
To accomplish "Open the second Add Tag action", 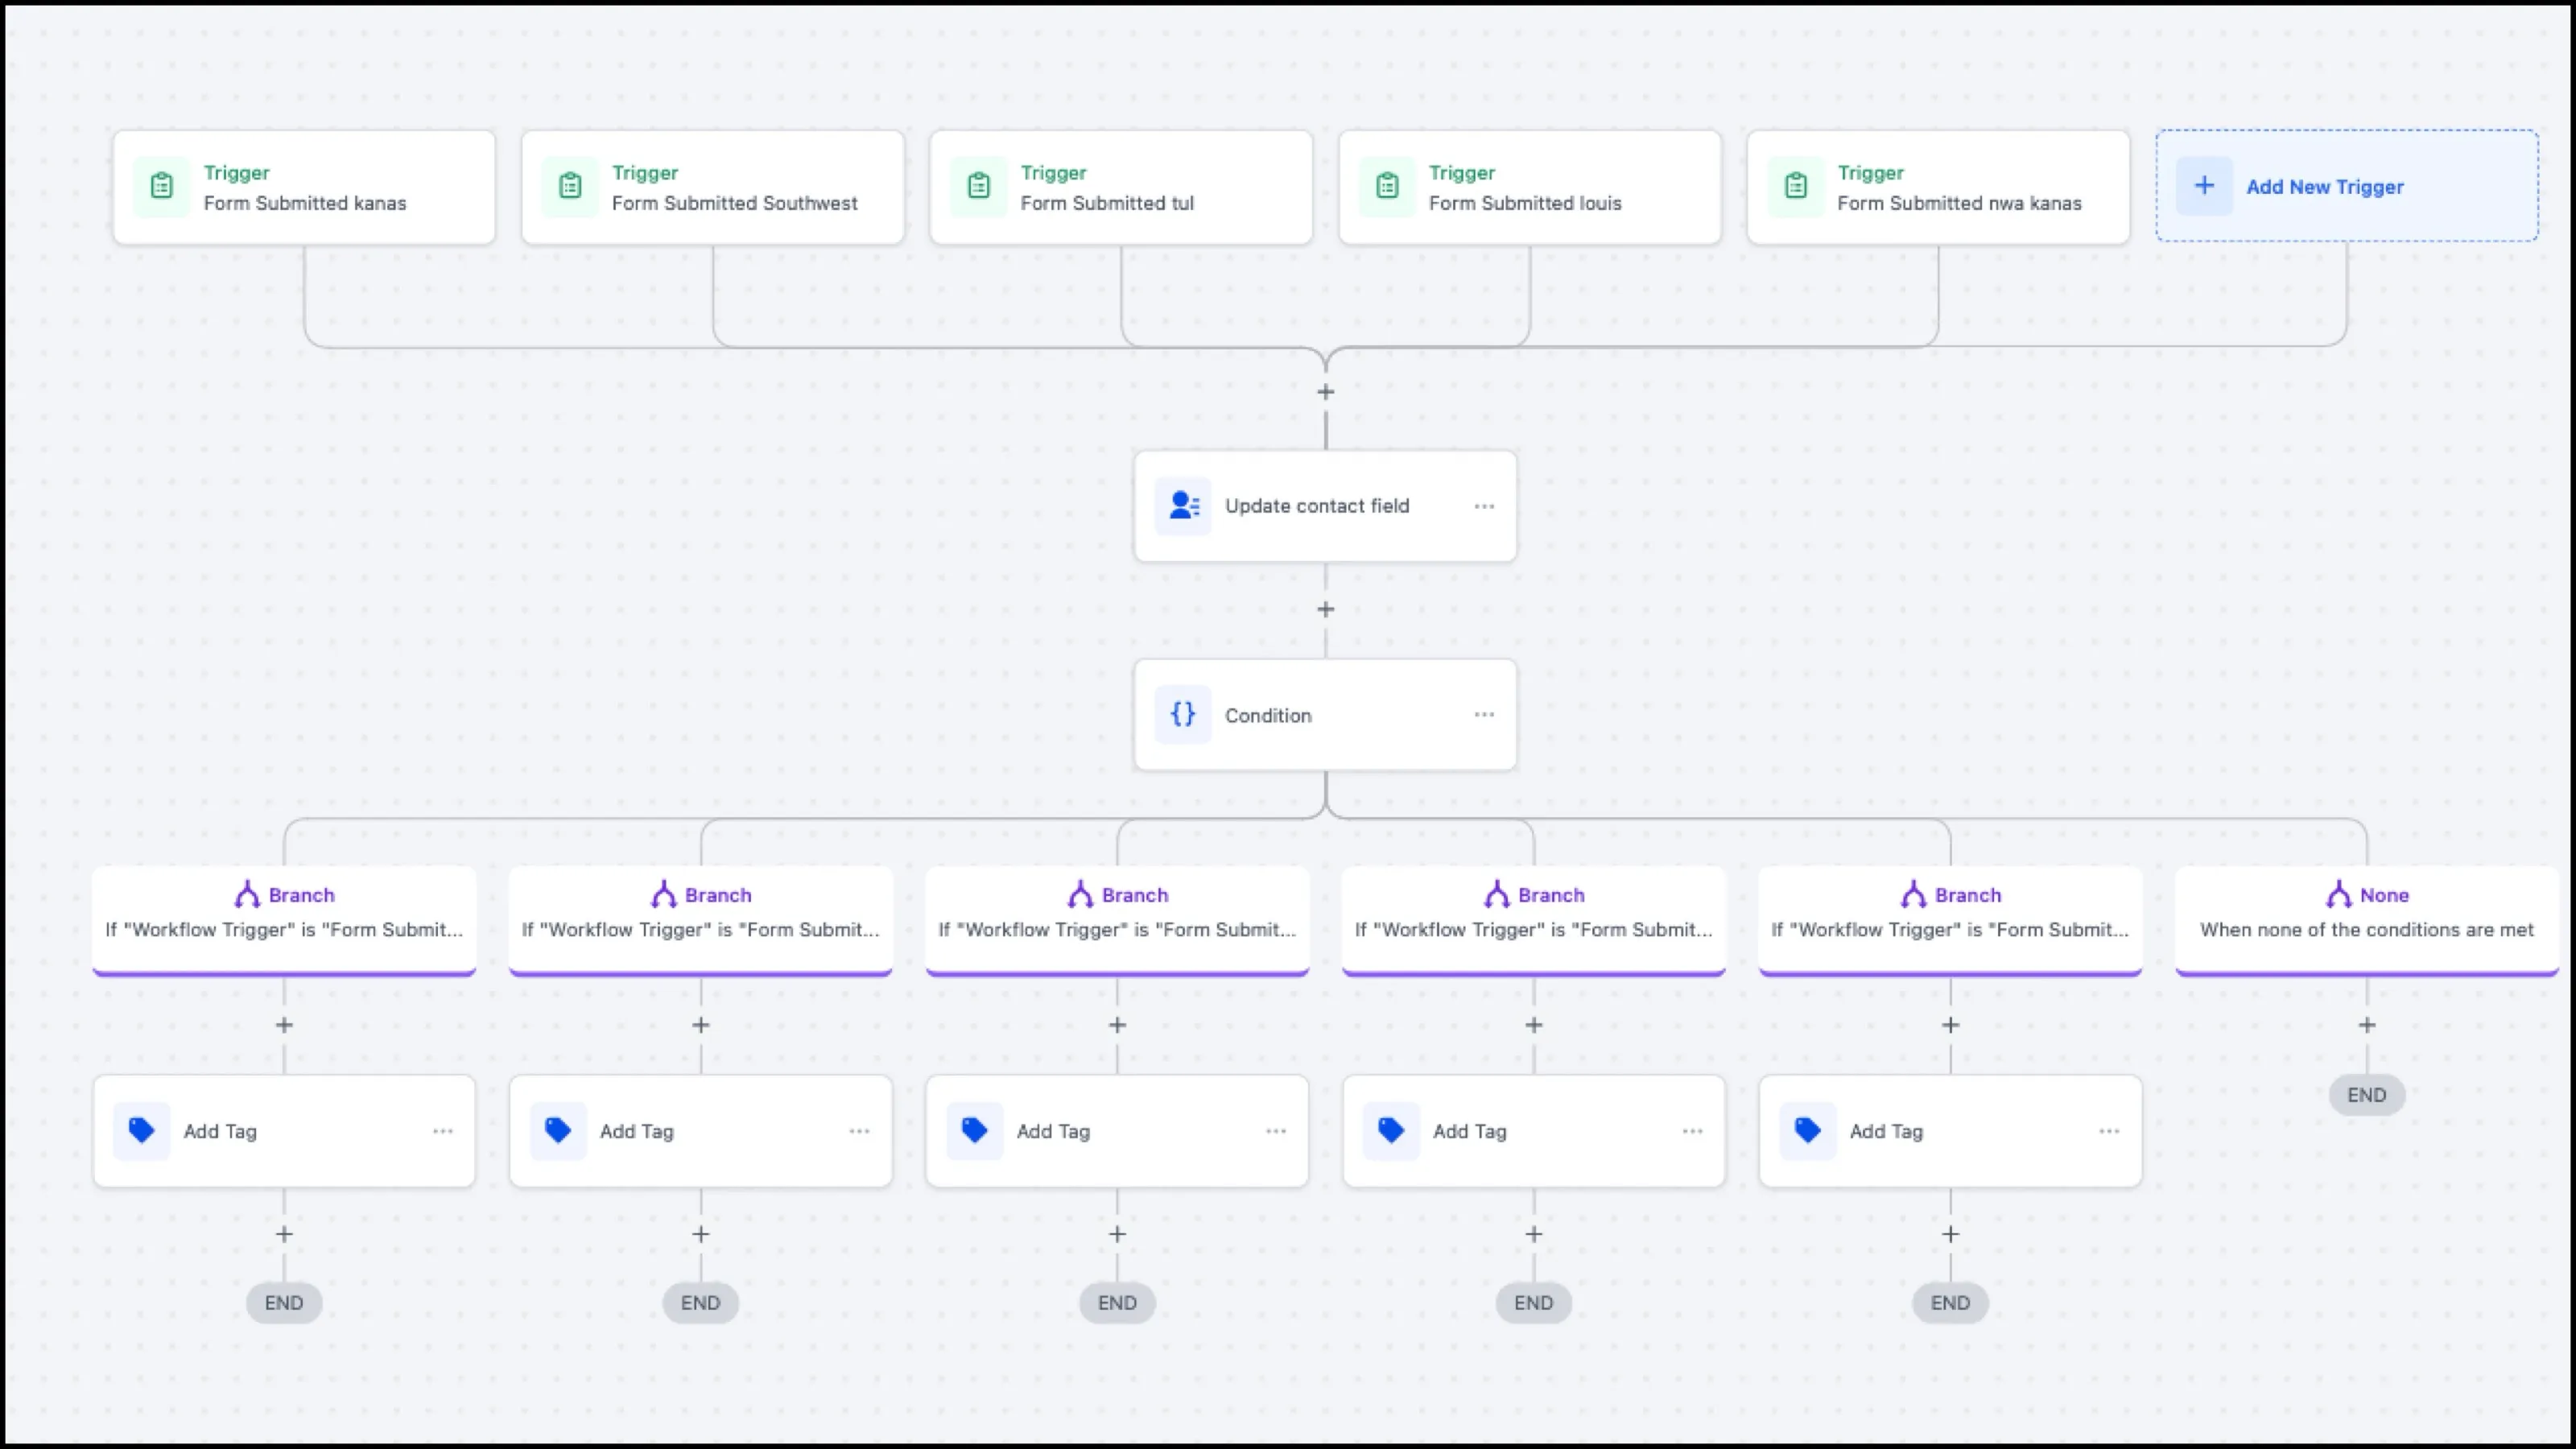I will (x=701, y=1131).
